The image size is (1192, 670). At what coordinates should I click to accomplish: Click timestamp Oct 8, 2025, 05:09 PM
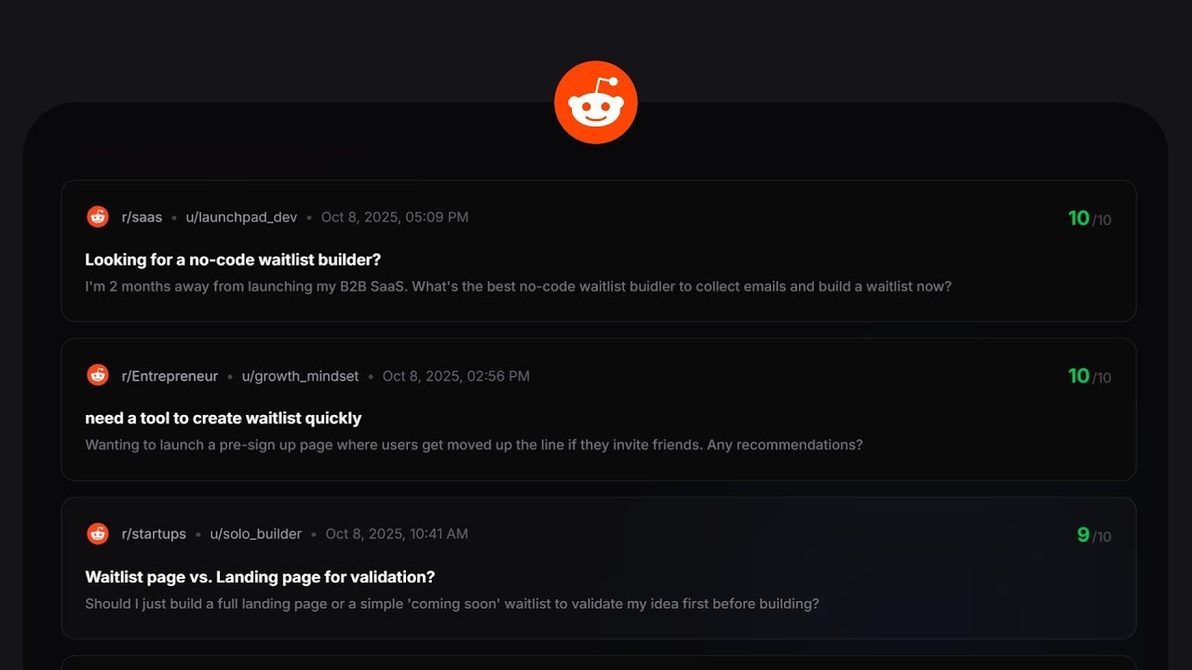tap(395, 217)
